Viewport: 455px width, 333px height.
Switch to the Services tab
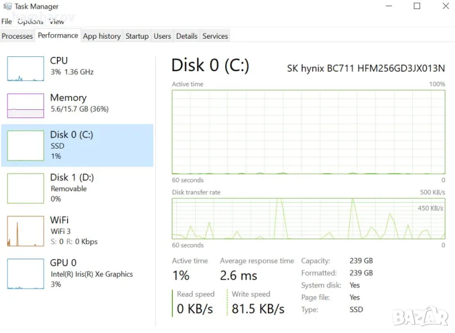coord(215,36)
